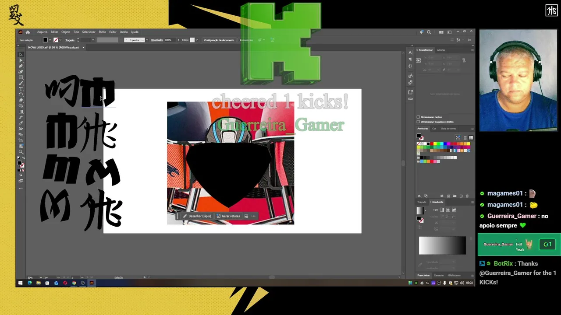Open the OpenType panel icon in dock
The width and height of the screenshot is (561, 315).
410,66
